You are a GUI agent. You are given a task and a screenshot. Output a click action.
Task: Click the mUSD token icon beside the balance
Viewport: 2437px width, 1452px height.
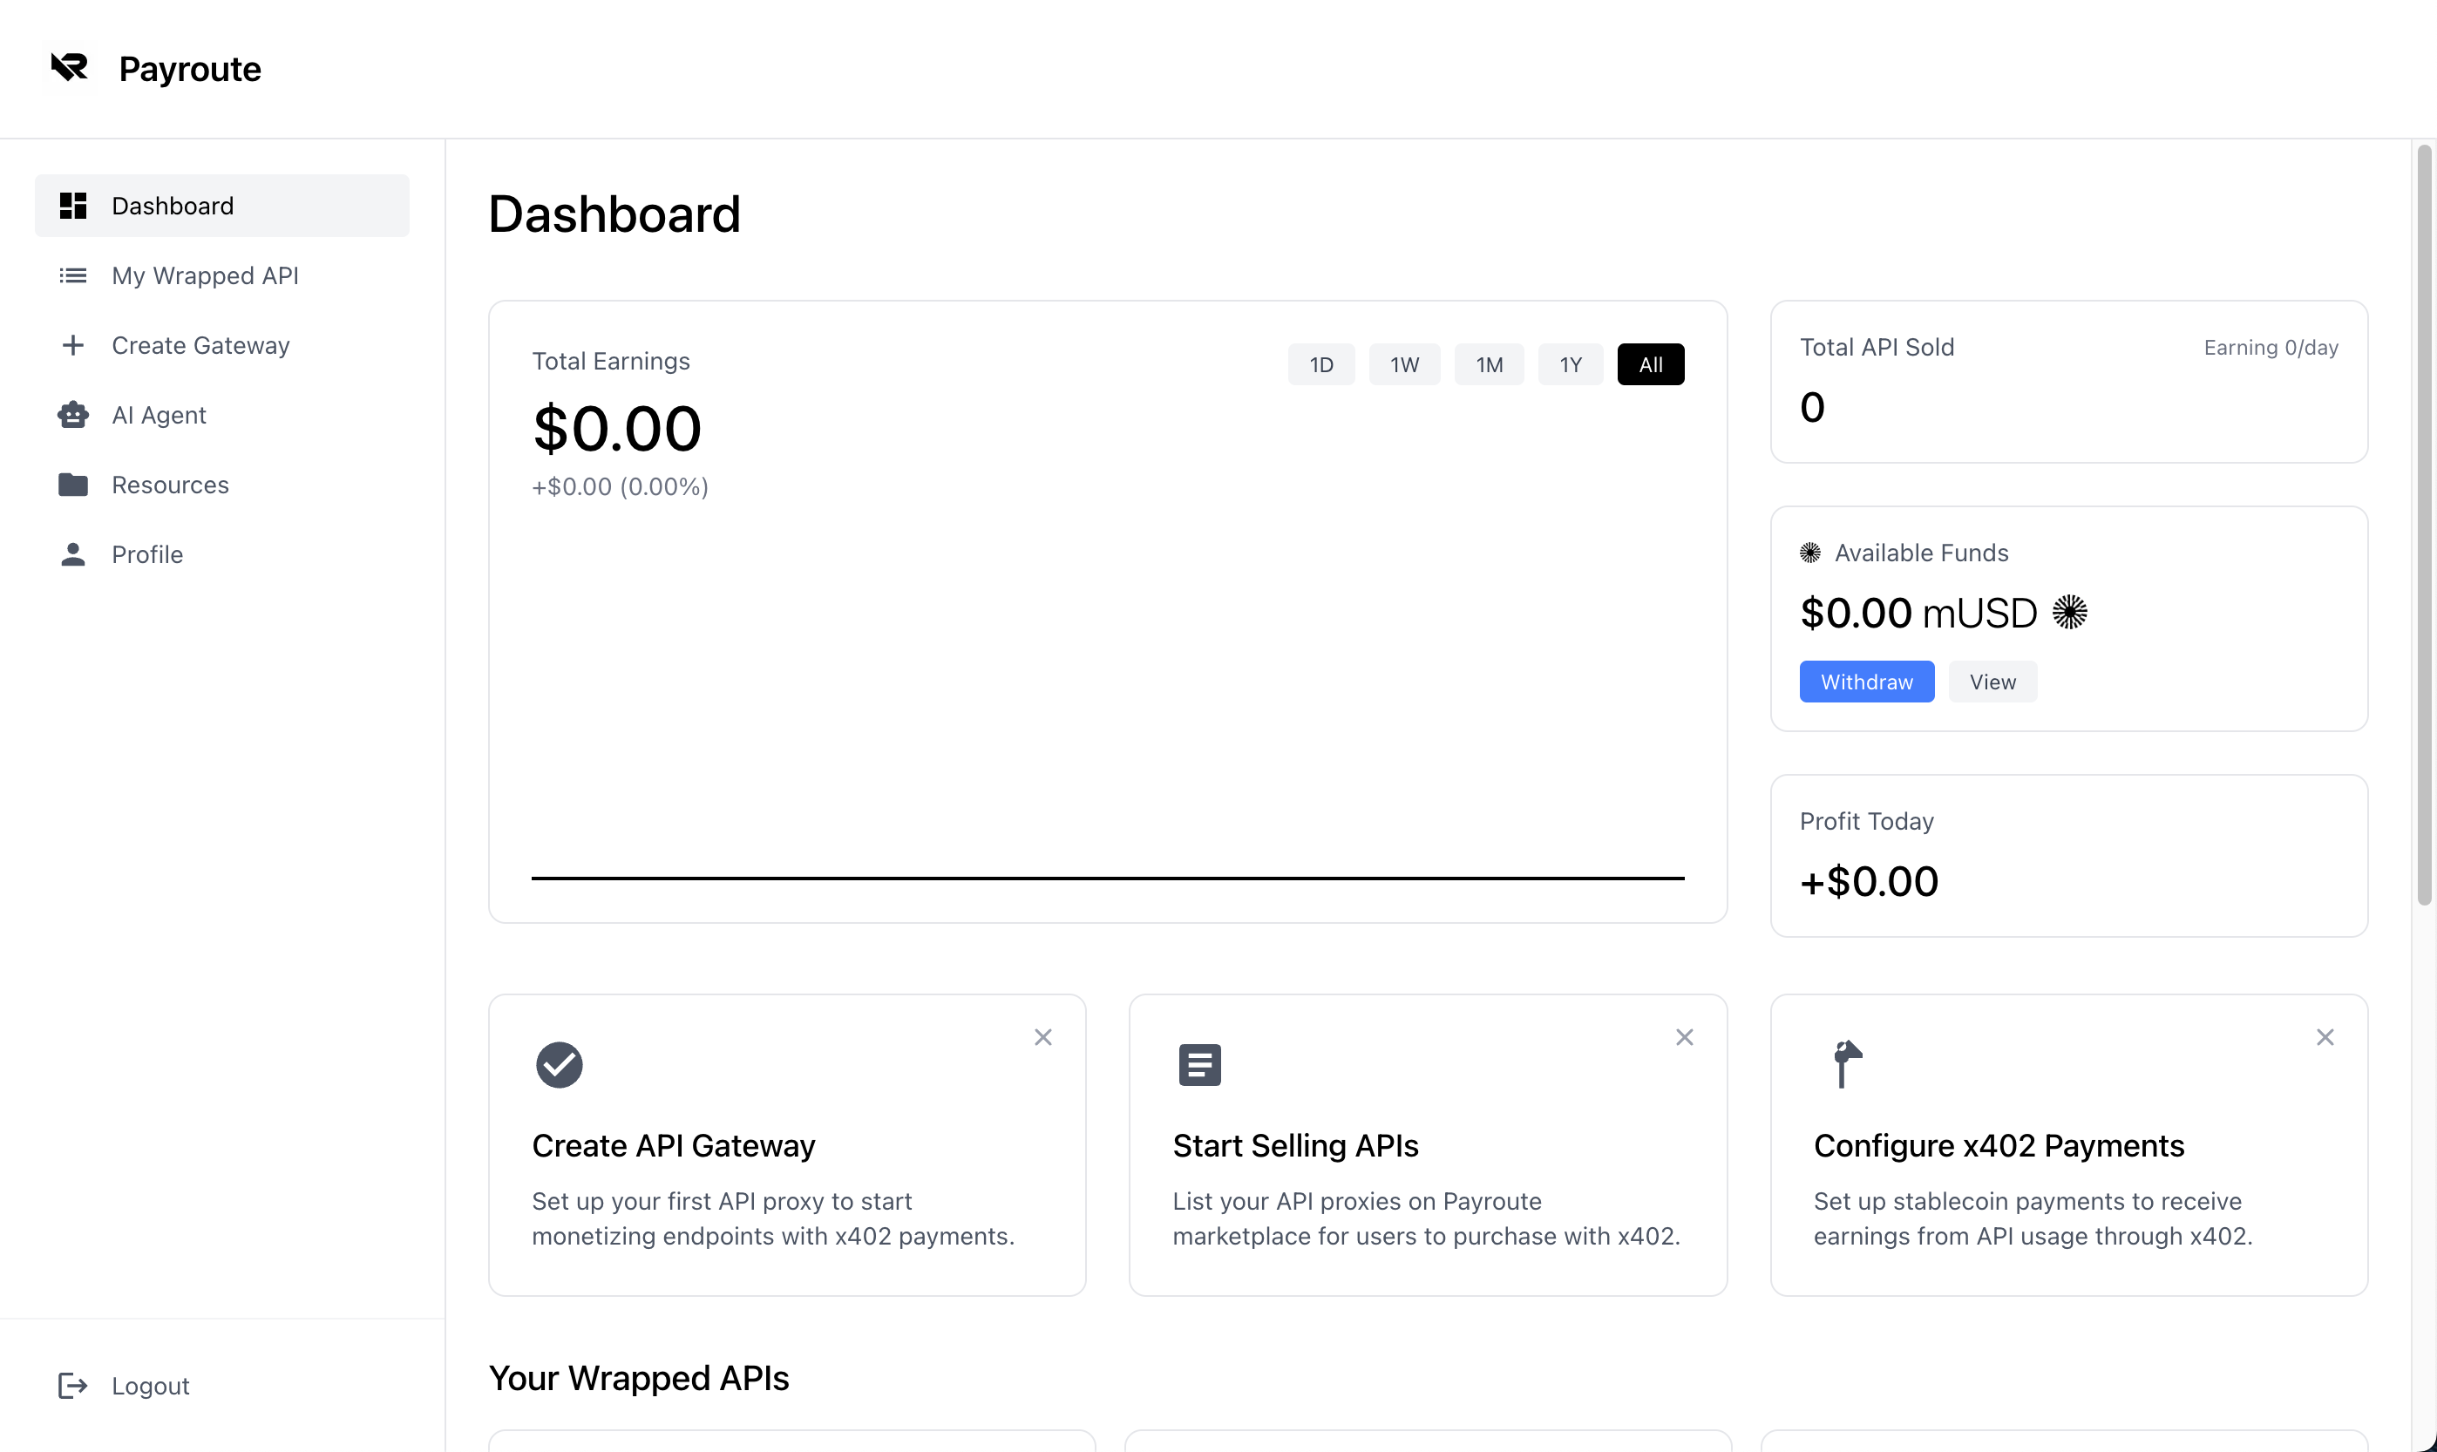coord(2069,613)
